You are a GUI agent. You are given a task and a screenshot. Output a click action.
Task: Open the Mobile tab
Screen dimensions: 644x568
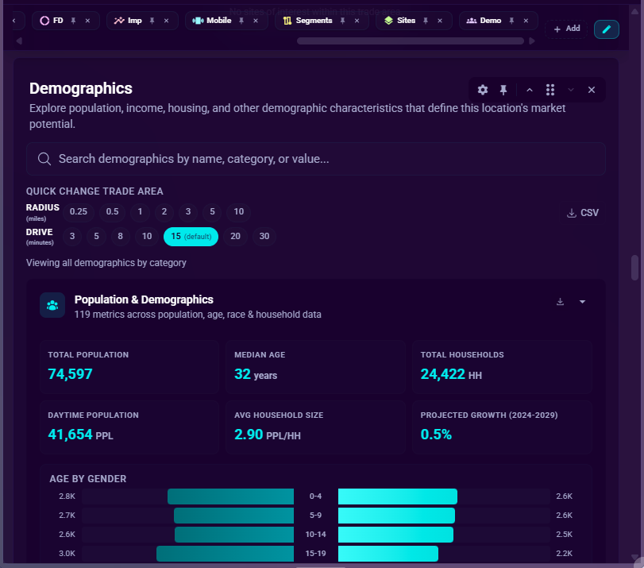point(212,21)
